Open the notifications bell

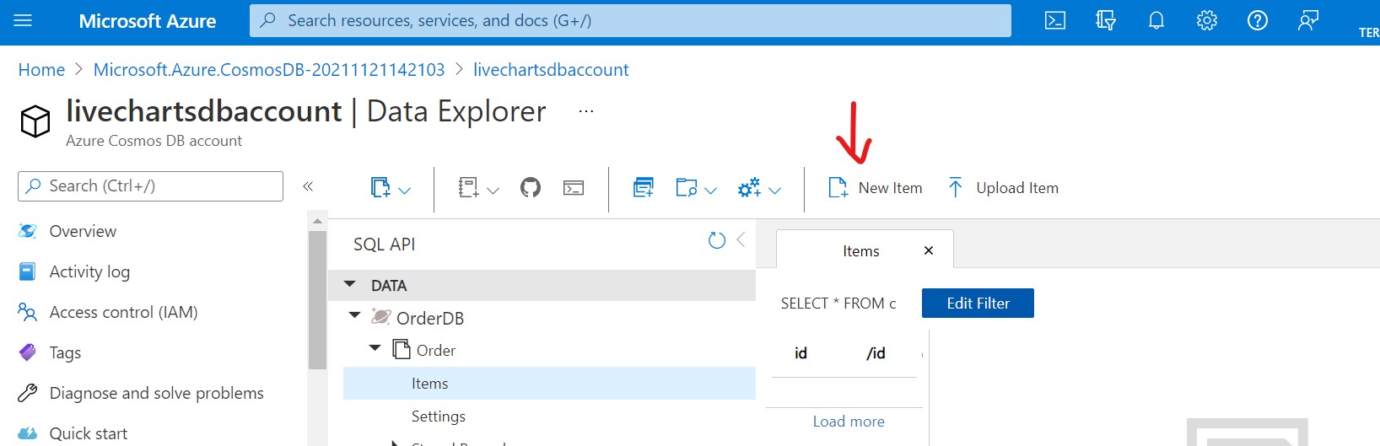point(1156,20)
